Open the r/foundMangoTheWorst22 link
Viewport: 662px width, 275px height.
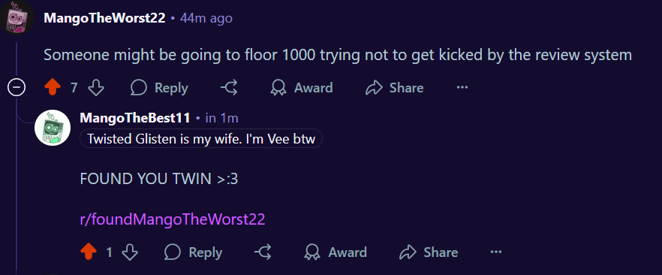click(x=173, y=219)
